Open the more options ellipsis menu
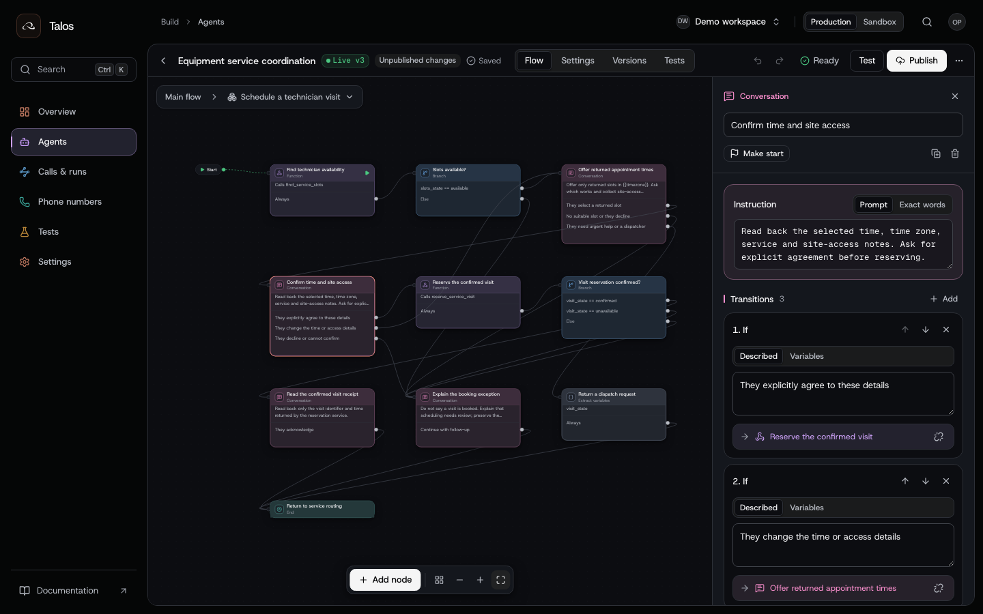This screenshot has height=614, width=983. pyautogui.click(x=959, y=61)
